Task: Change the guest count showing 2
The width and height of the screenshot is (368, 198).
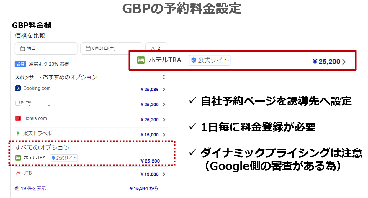Action: [157, 49]
